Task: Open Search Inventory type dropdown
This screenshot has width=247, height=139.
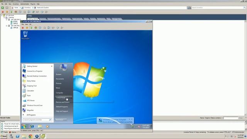Action: [x=189, y=8]
